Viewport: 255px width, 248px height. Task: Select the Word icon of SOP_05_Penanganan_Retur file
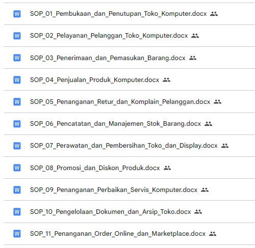click(x=17, y=102)
